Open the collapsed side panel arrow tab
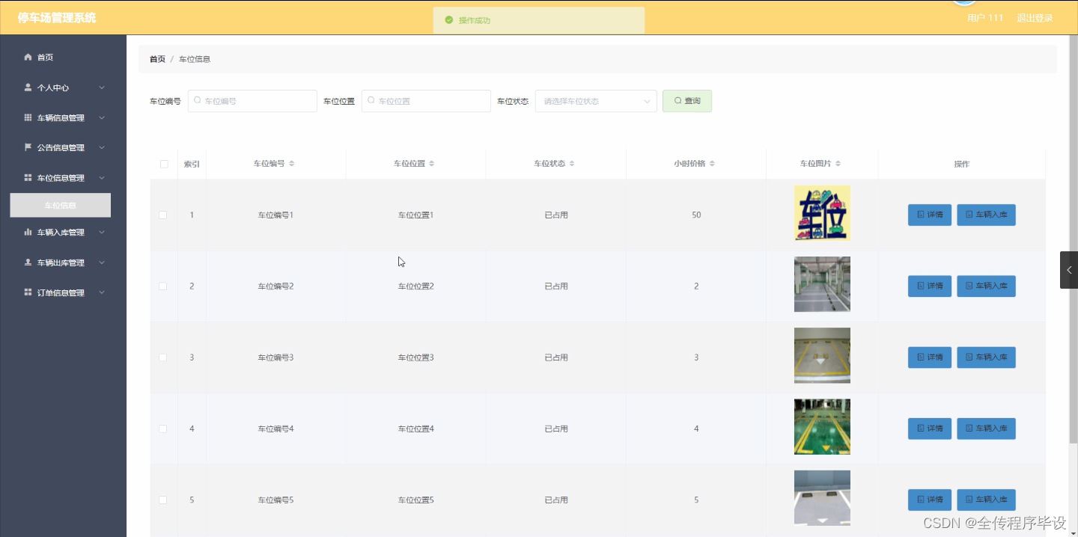Viewport: 1078px width, 537px height. pyautogui.click(x=1069, y=270)
